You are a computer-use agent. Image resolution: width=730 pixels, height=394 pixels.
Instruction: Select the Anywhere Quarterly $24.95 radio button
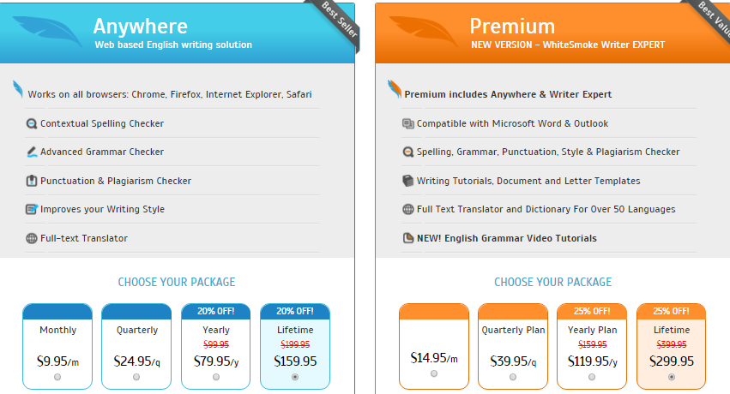pyautogui.click(x=136, y=377)
